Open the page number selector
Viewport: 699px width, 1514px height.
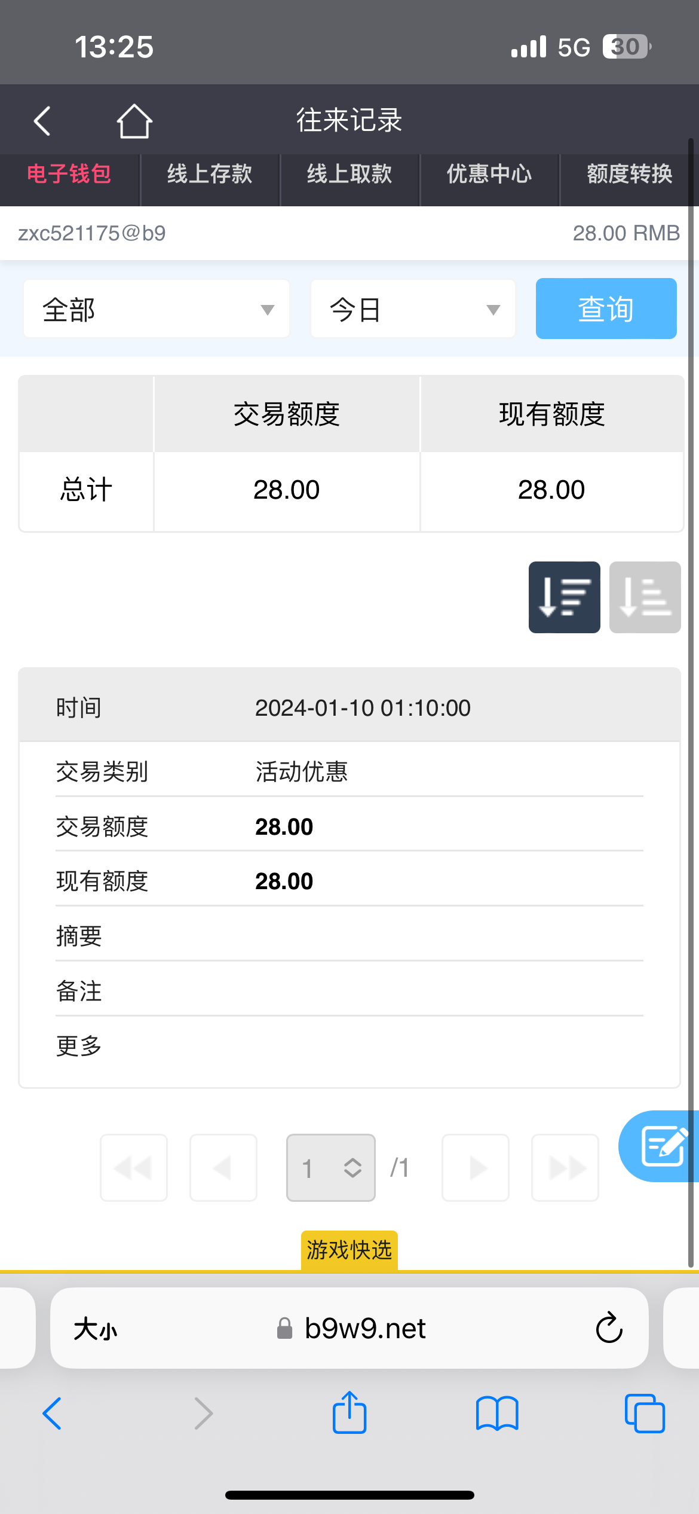tap(331, 1167)
